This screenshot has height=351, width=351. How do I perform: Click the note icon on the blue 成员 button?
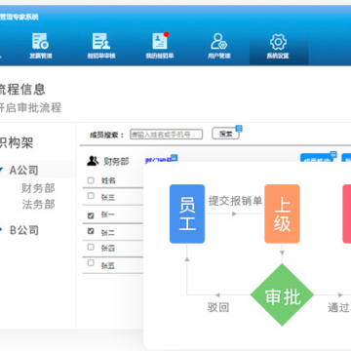tap(333, 154)
